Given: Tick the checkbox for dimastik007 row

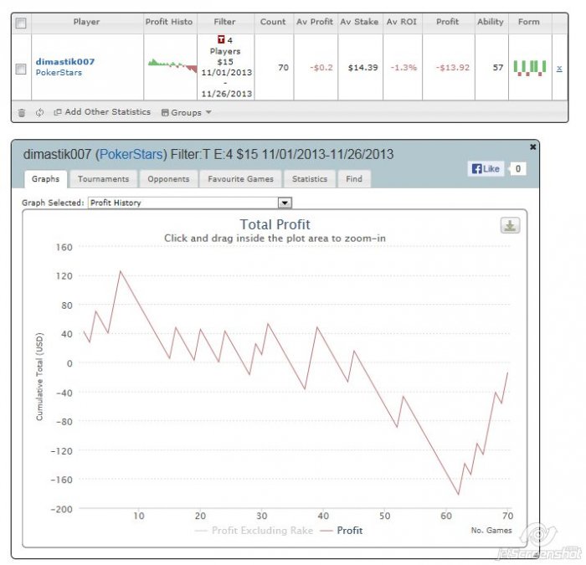Looking at the screenshot, I should pos(21,69).
